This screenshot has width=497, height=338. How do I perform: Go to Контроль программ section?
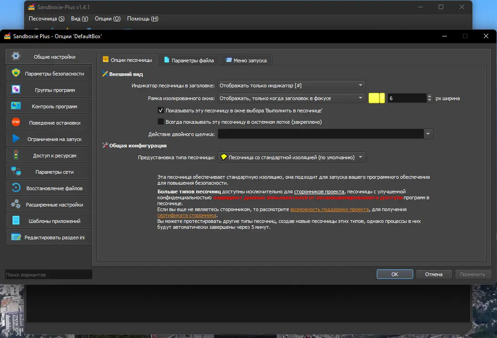click(x=49, y=106)
